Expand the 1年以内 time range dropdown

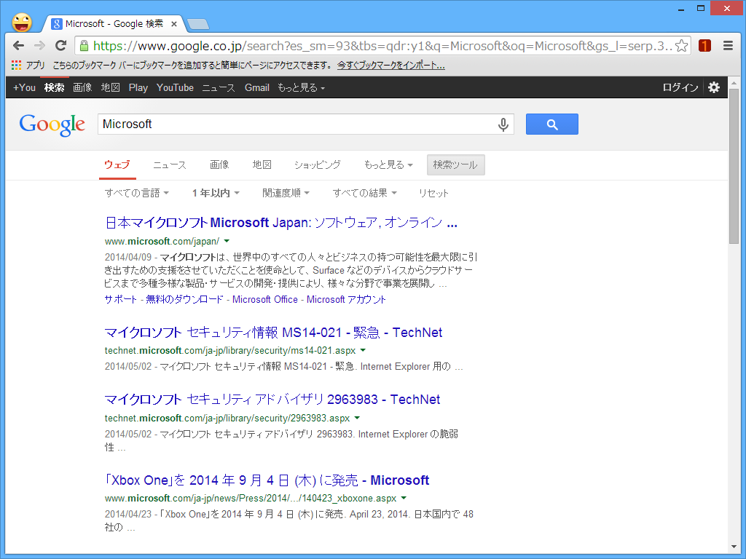click(x=213, y=192)
